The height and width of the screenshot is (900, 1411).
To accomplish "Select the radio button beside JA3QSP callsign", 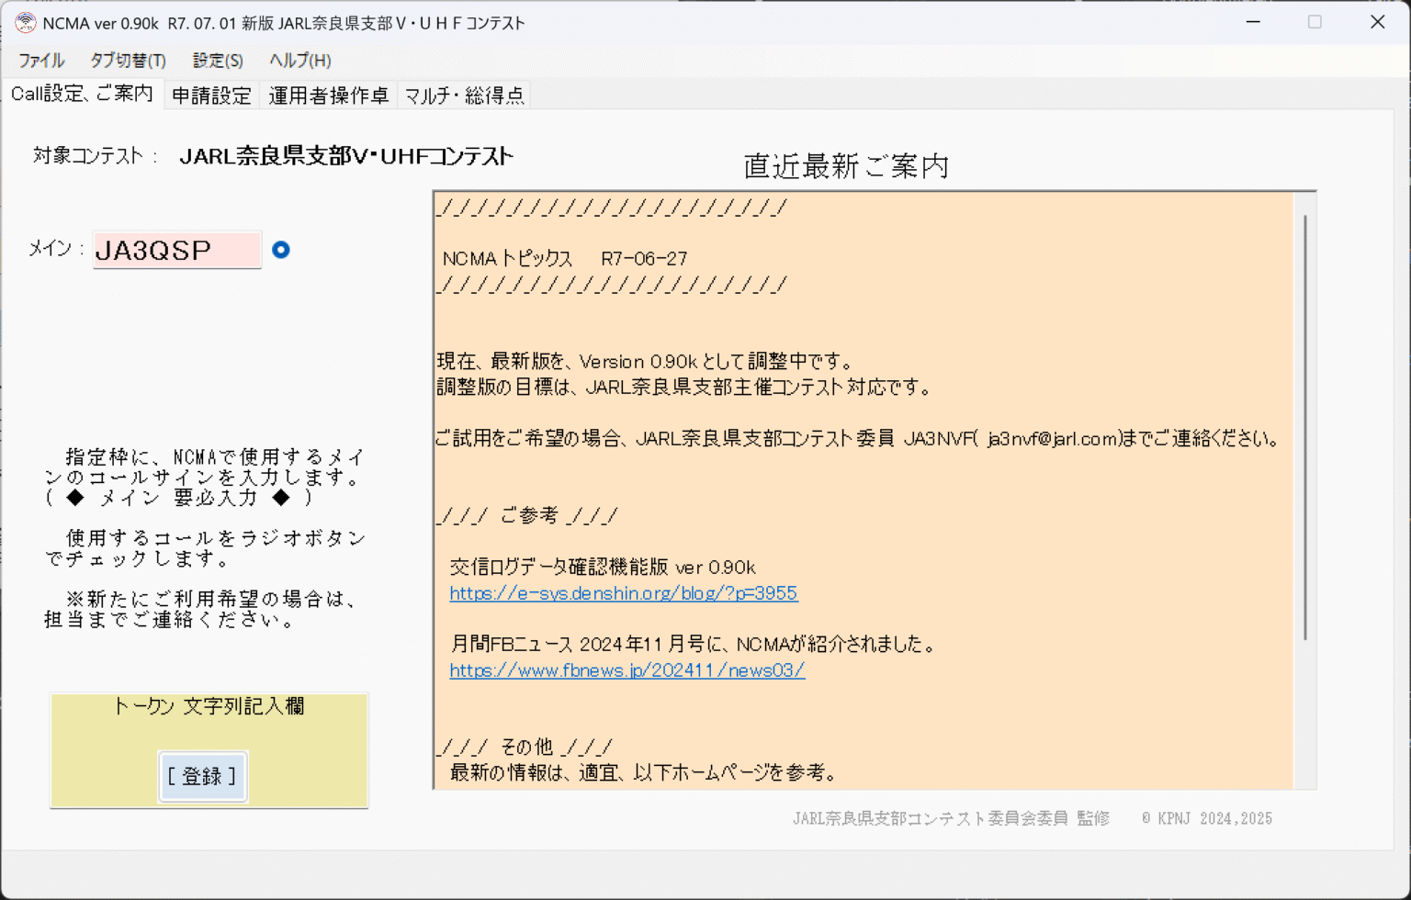I will [282, 249].
